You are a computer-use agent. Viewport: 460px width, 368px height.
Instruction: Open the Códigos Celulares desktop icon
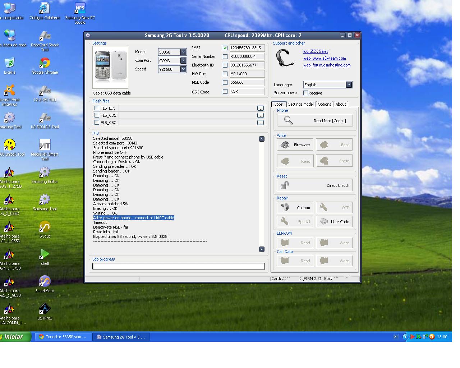pyautogui.click(x=45, y=11)
